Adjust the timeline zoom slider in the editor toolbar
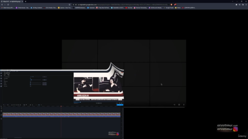Screen dimensions: 248x139 (39, 105)
